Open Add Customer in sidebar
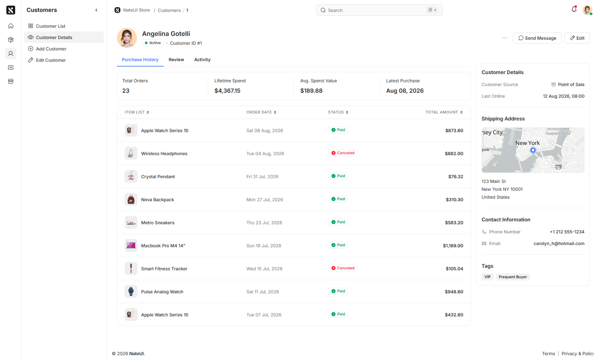 click(x=64, y=49)
